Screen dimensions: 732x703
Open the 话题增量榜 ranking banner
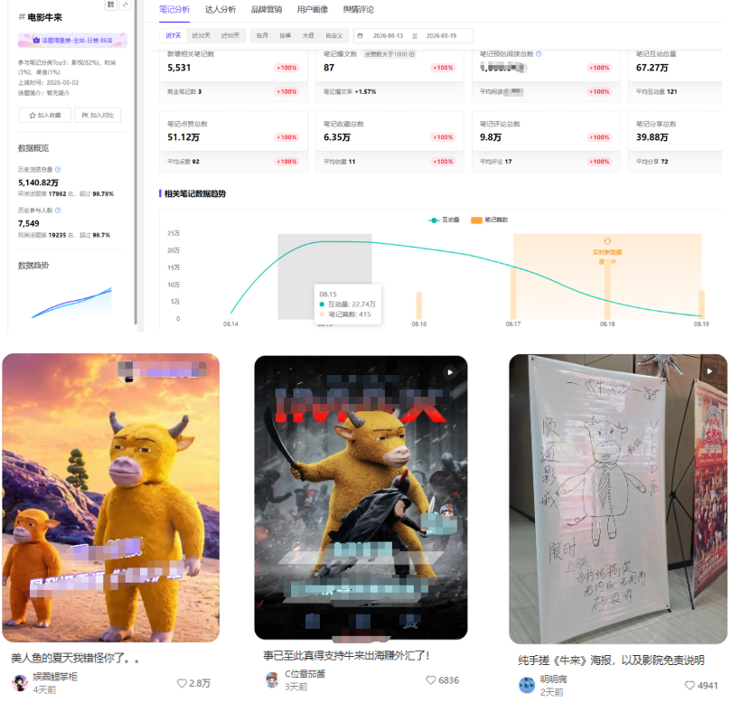click(73, 40)
